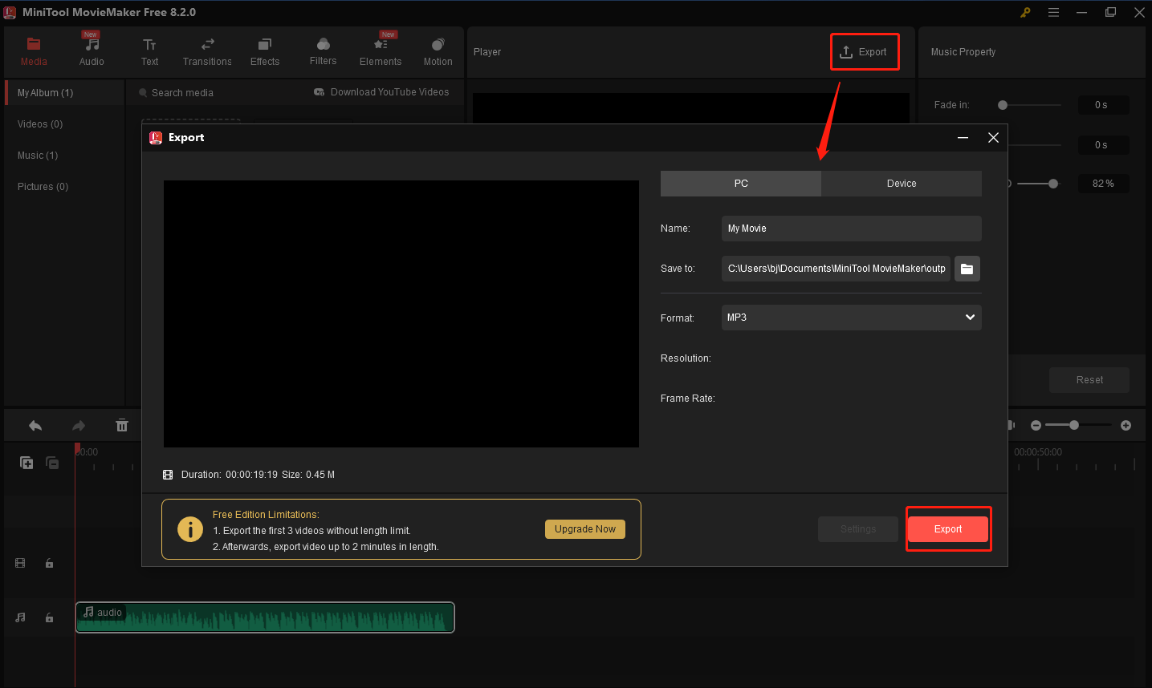This screenshot has height=688, width=1152.
Task: Open the Text tab
Action: click(x=149, y=52)
